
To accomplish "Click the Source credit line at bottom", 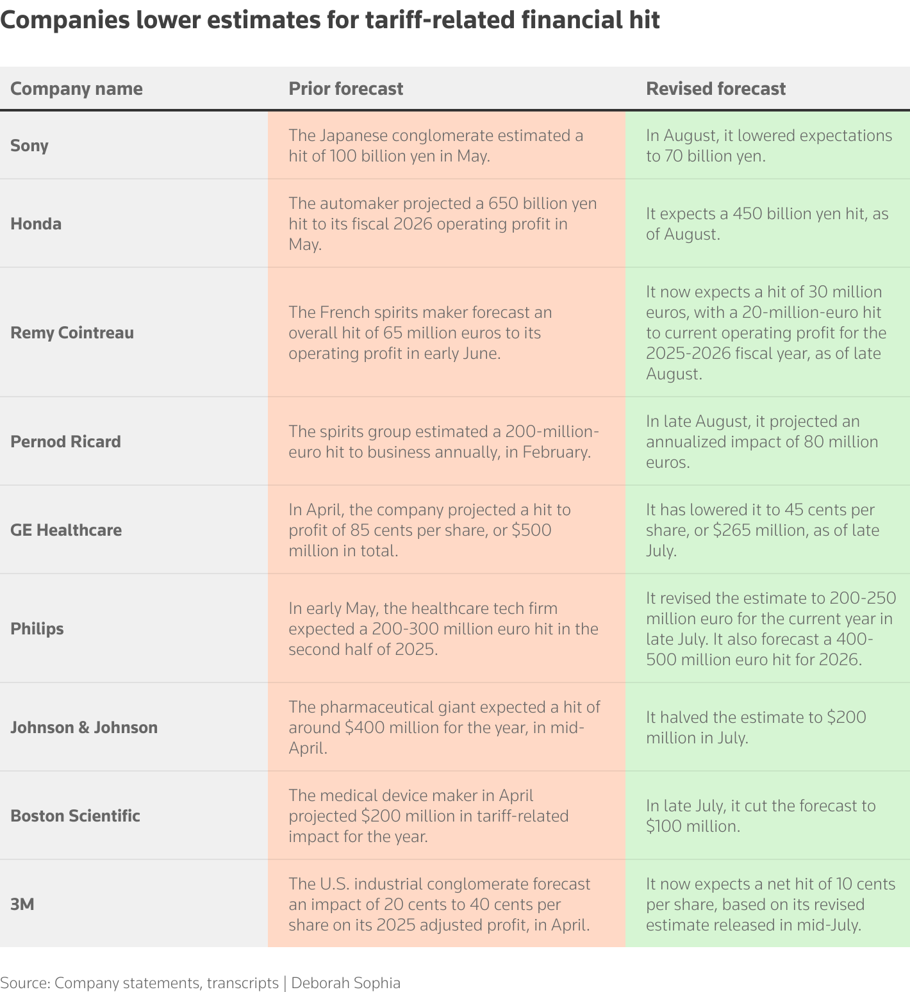I will 200,983.
